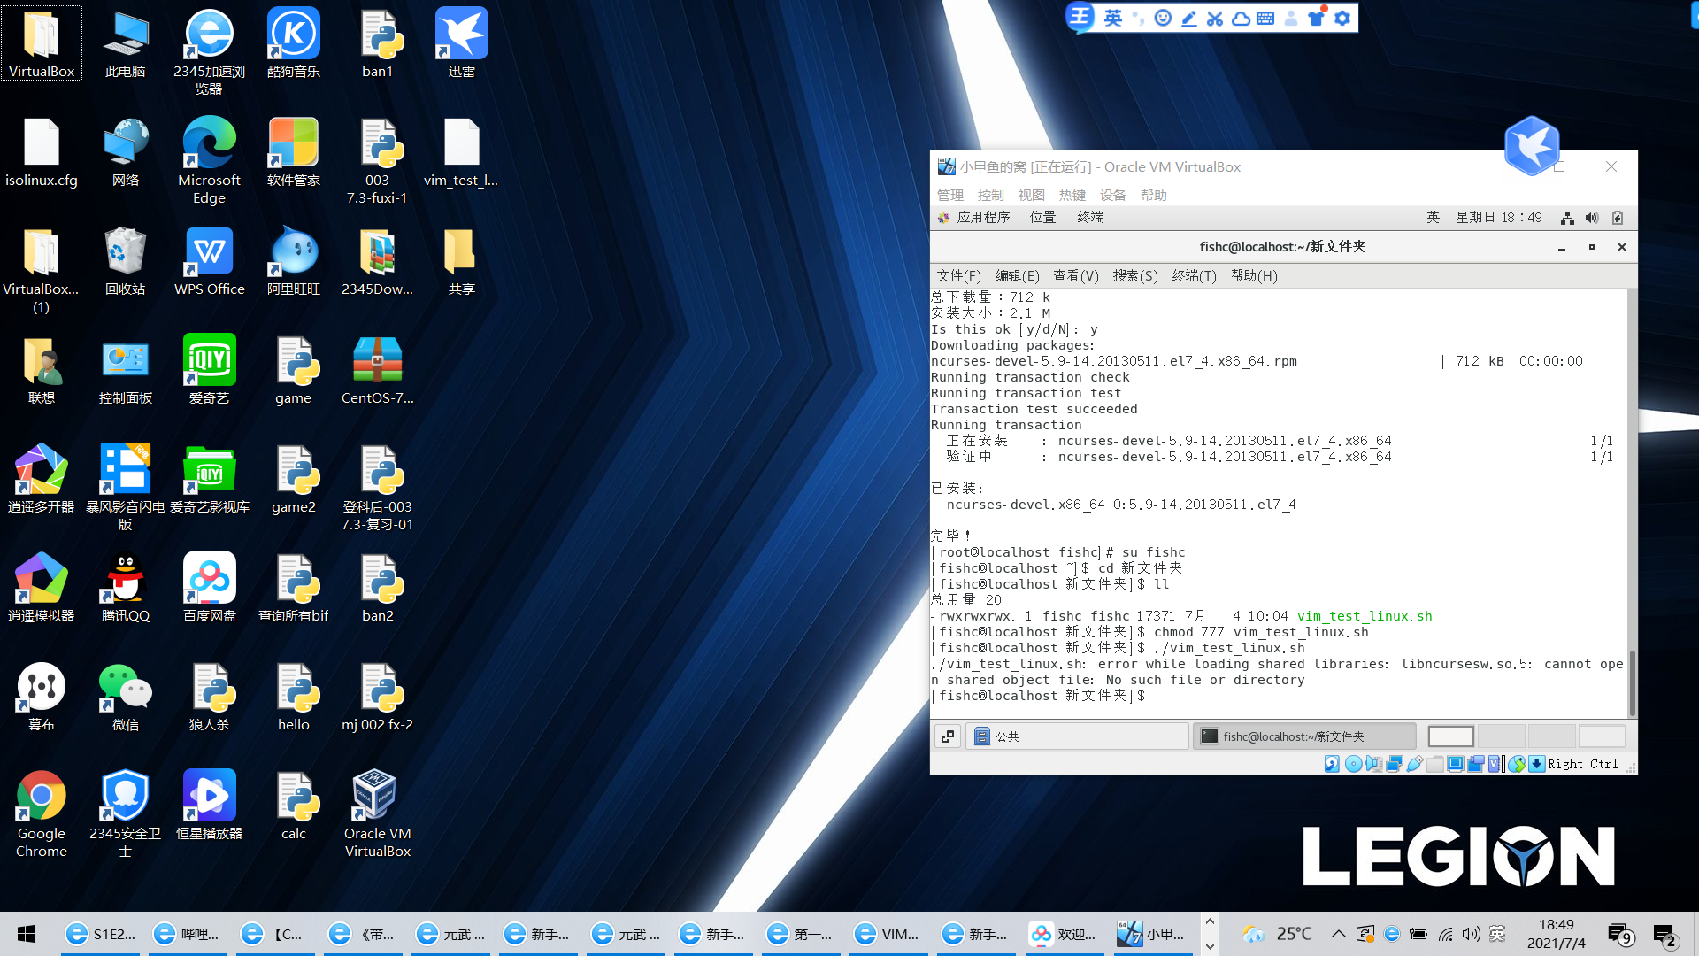Click the CPU virtualization V status icon
The image size is (1699, 956).
point(1495,764)
